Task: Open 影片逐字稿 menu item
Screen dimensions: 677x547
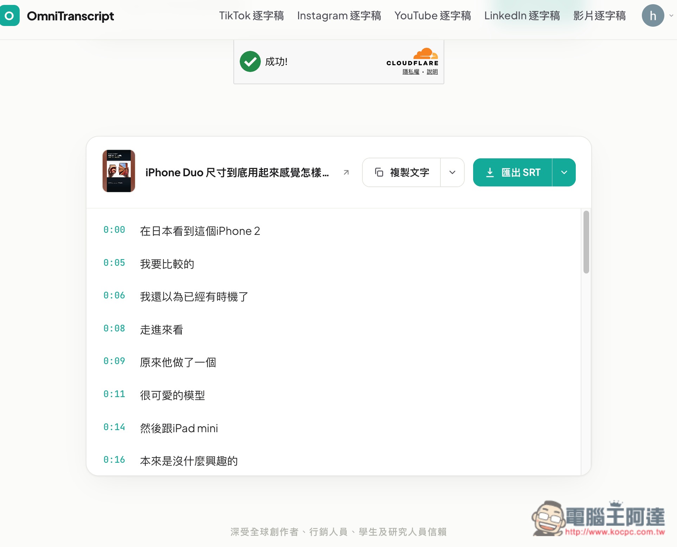Action: [x=600, y=16]
